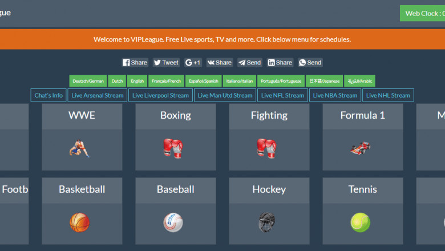The width and height of the screenshot is (445, 251).
Task: Open the Chat's Info link
Action: (x=48, y=95)
